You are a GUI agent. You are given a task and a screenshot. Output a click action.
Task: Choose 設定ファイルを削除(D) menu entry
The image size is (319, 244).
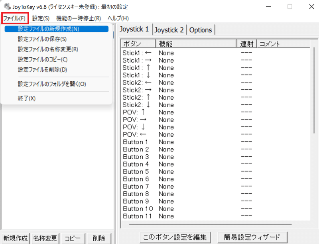(x=57, y=69)
